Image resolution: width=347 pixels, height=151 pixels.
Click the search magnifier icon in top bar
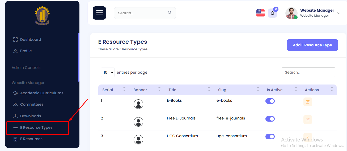[170, 13]
